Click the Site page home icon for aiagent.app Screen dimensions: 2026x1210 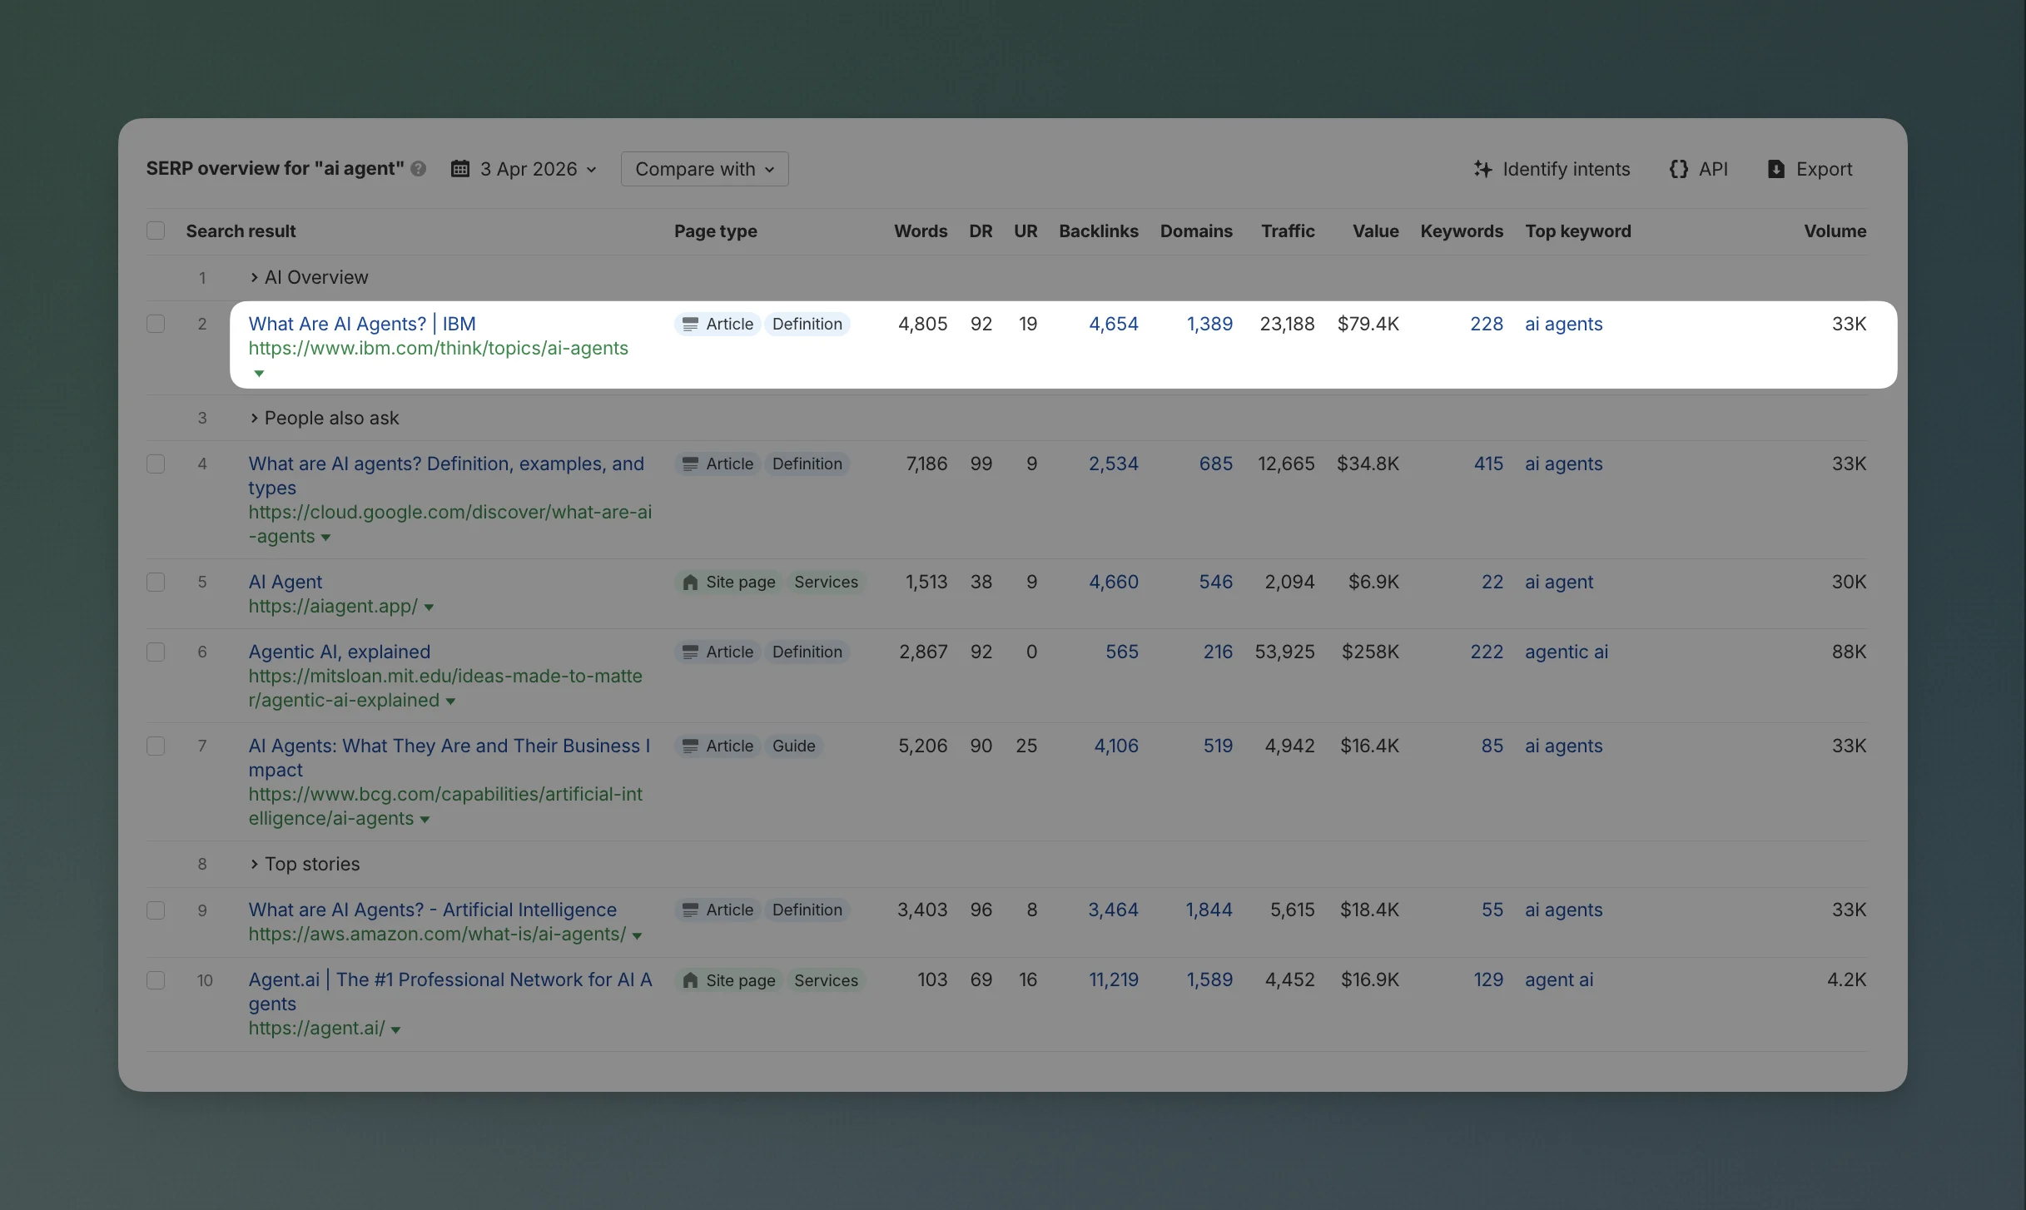point(690,582)
